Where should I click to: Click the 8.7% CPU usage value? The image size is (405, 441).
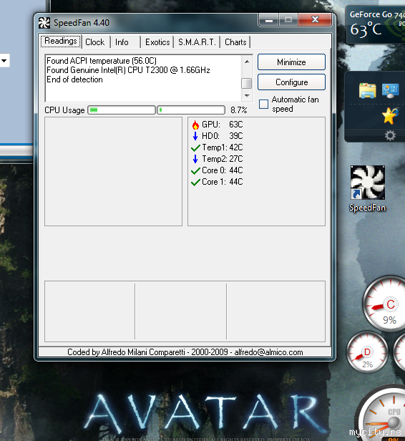238,110
